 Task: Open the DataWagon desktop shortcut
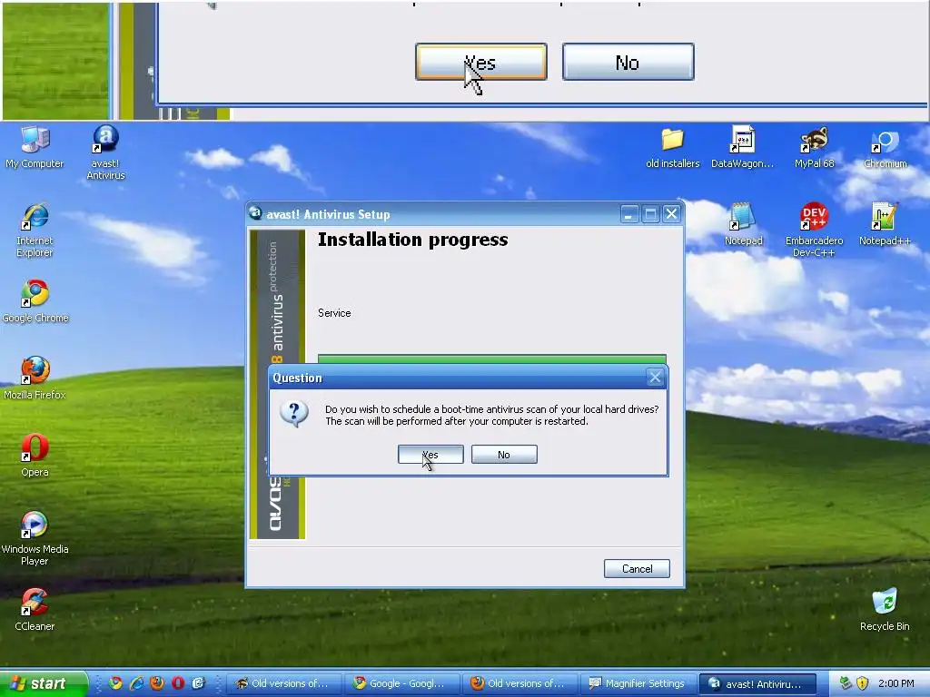(743, 147)
